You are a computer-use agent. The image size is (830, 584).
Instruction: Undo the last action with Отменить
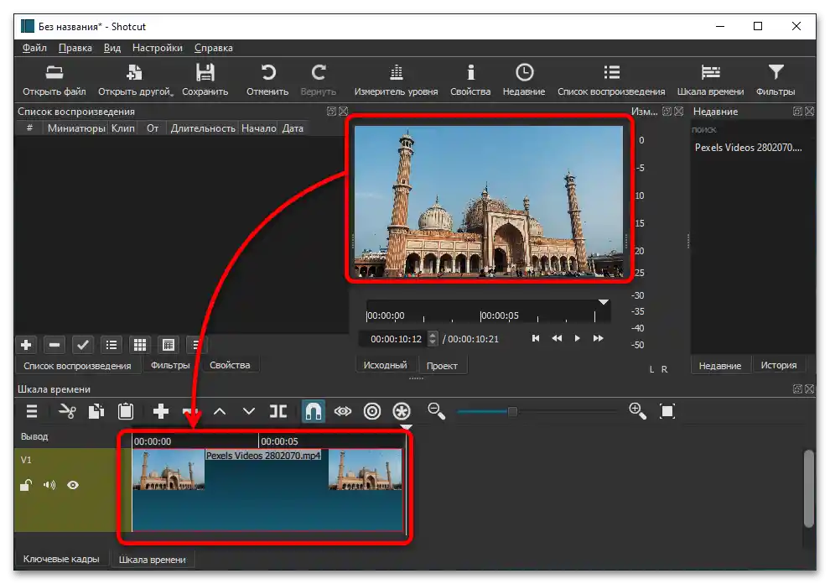267,80
